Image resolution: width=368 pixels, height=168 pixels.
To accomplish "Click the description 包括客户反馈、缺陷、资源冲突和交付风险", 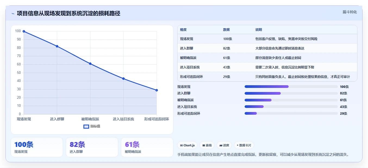I will [286, 39].
